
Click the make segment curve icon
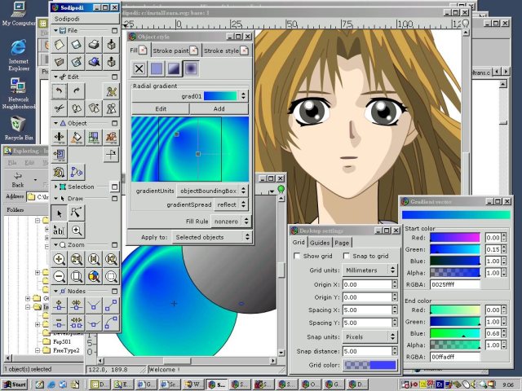pos(111,323)
